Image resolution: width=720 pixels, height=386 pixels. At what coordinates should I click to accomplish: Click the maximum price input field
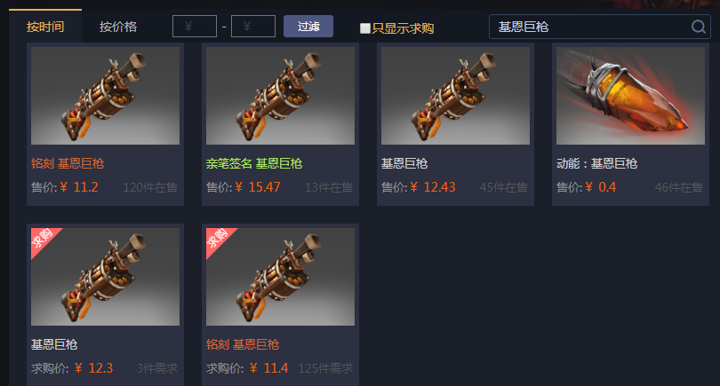coord(253,26)
